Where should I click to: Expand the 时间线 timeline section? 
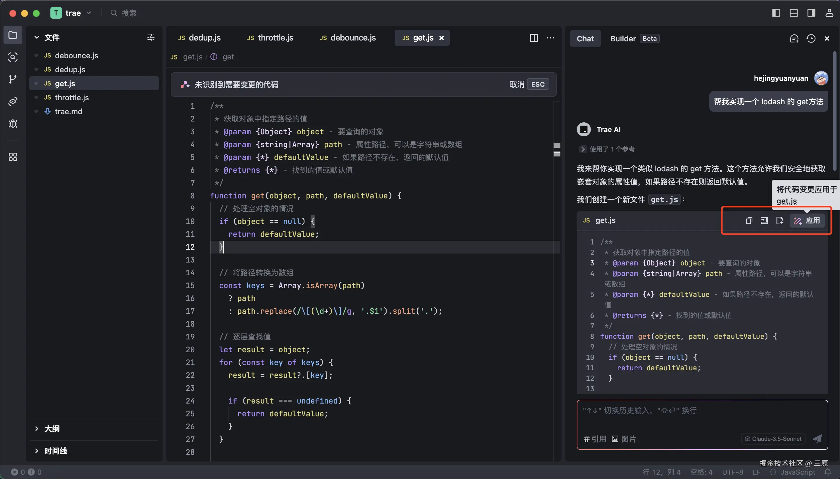point(55,451)
